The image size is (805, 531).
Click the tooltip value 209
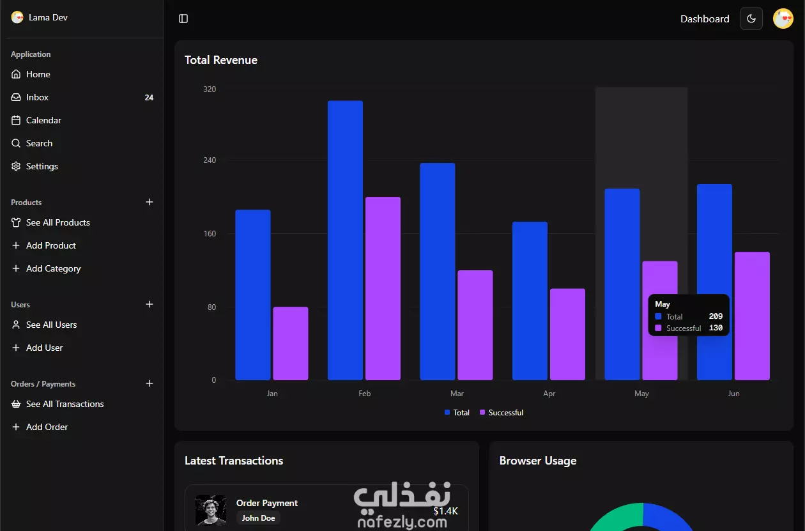coord(716,316)
